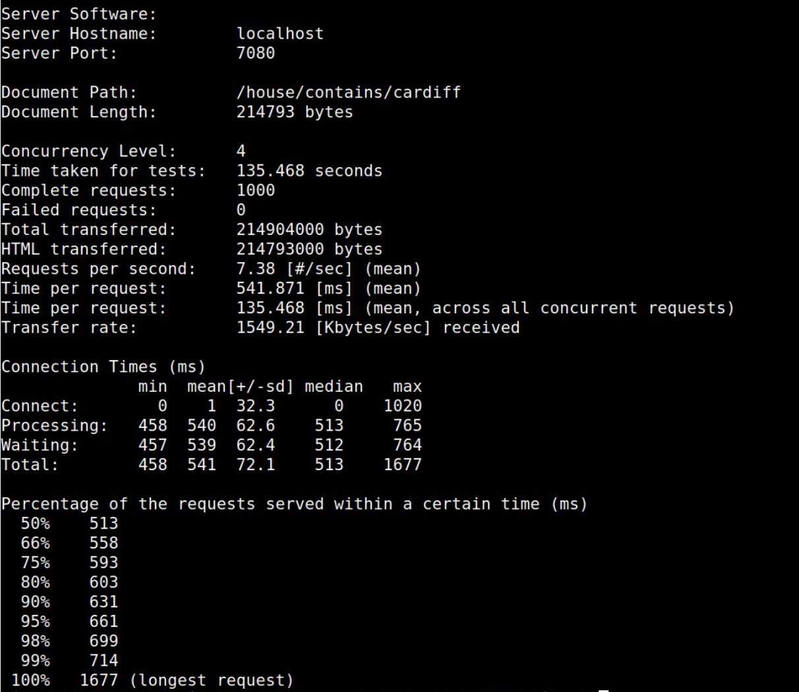
Task: Click the 95% percentile time 661
Action: (x=104, y=621)
